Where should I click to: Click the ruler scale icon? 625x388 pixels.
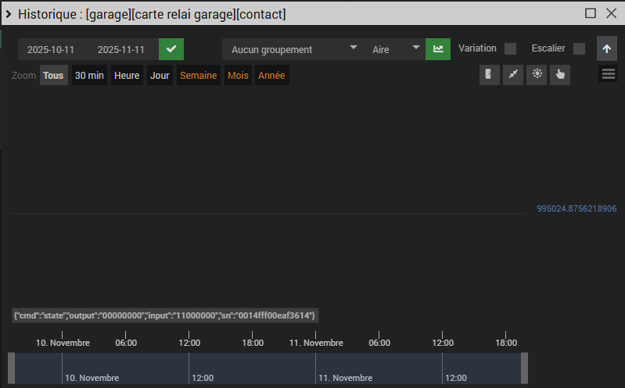click(x=490, y=74)
